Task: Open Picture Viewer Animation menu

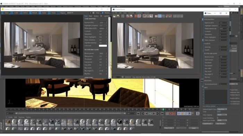Action: pos(139,13)
